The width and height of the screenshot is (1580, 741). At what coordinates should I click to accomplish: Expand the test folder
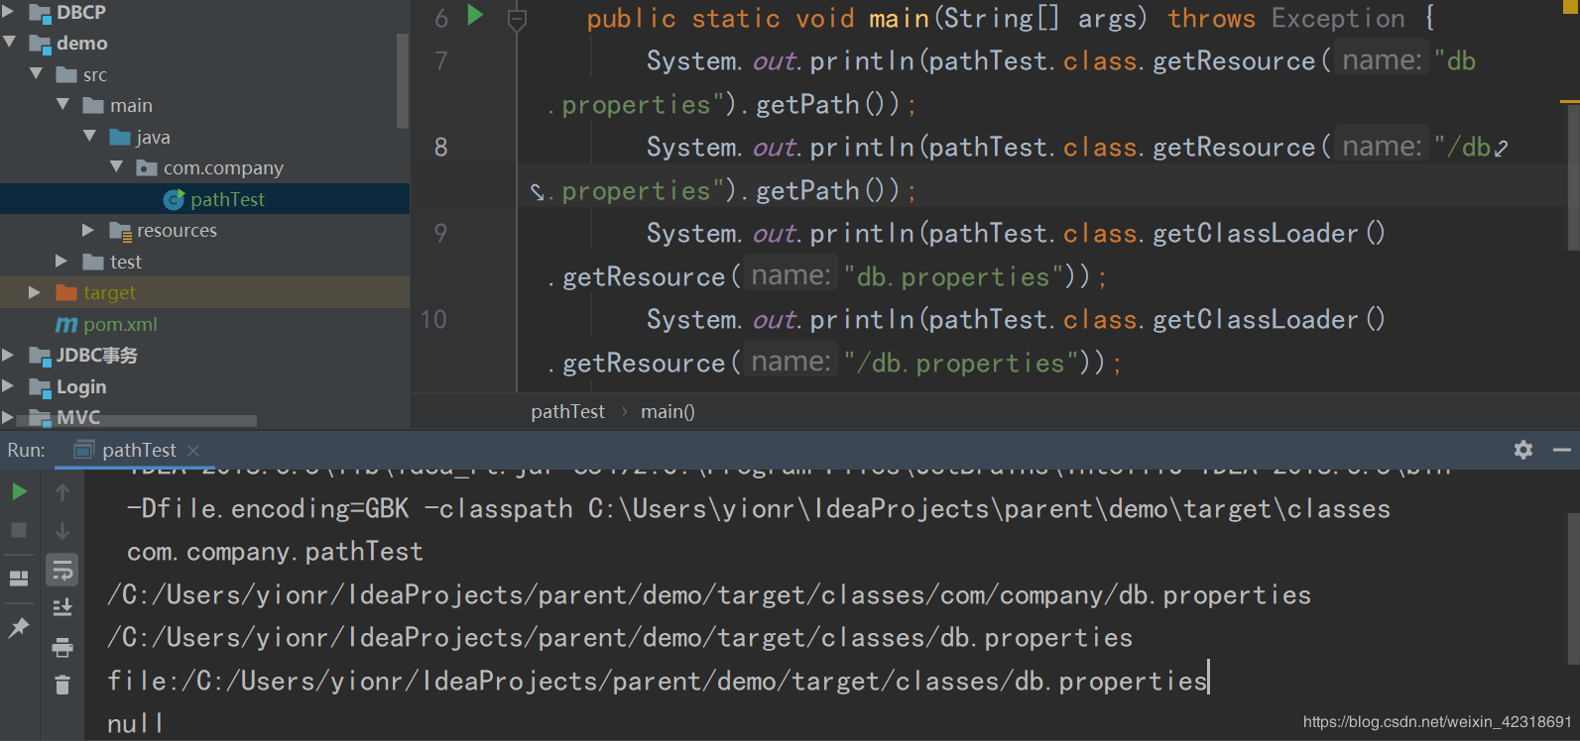61,262
